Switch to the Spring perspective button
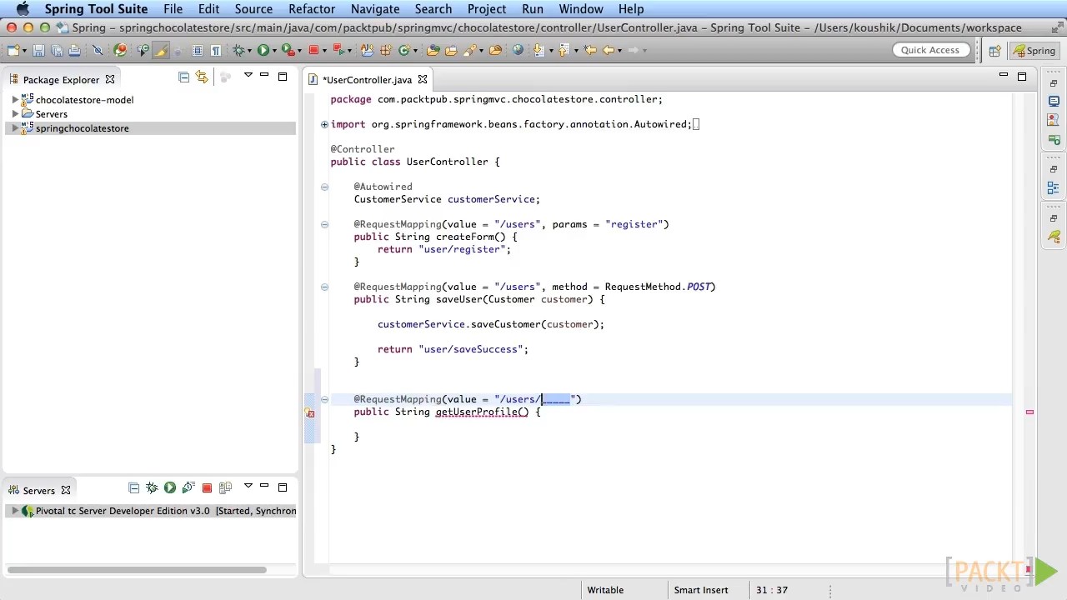1067x600 pixels. click(x=1034, y=51)
